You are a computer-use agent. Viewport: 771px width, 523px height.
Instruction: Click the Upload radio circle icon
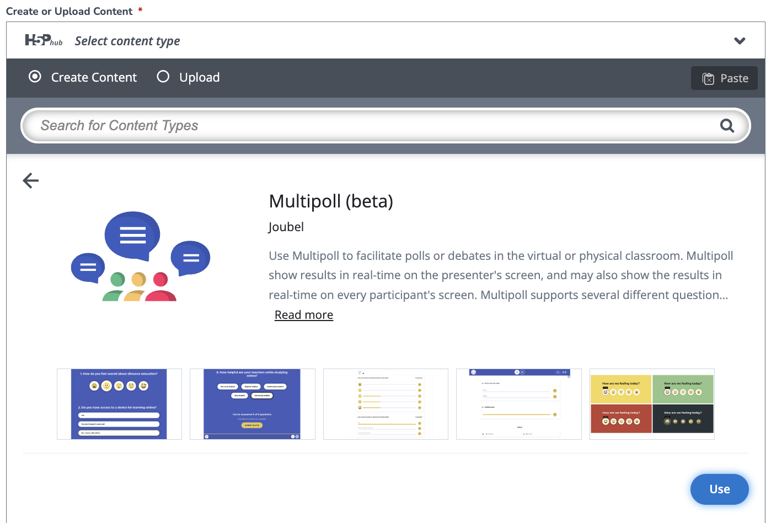(x=163, y=77)
